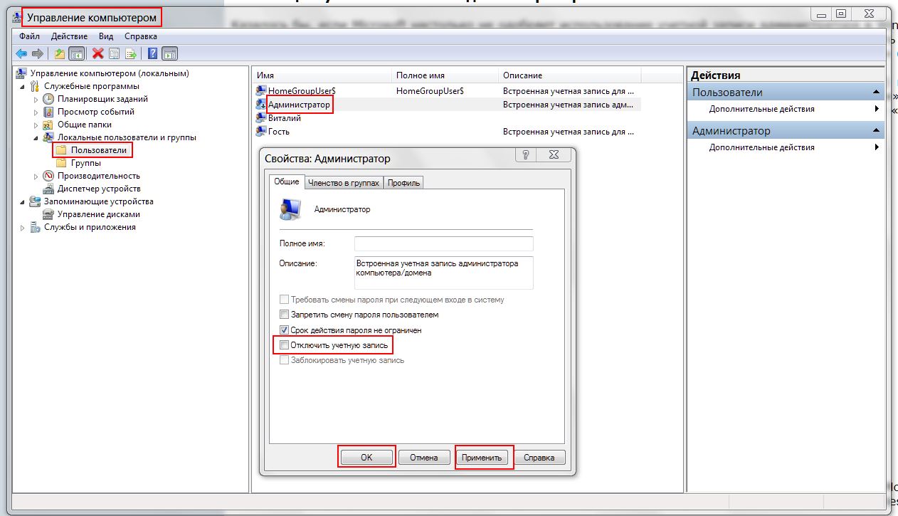Viewport: 898px width, 516px height.
Task: Select the Общие tab
Action: point(287,181)
